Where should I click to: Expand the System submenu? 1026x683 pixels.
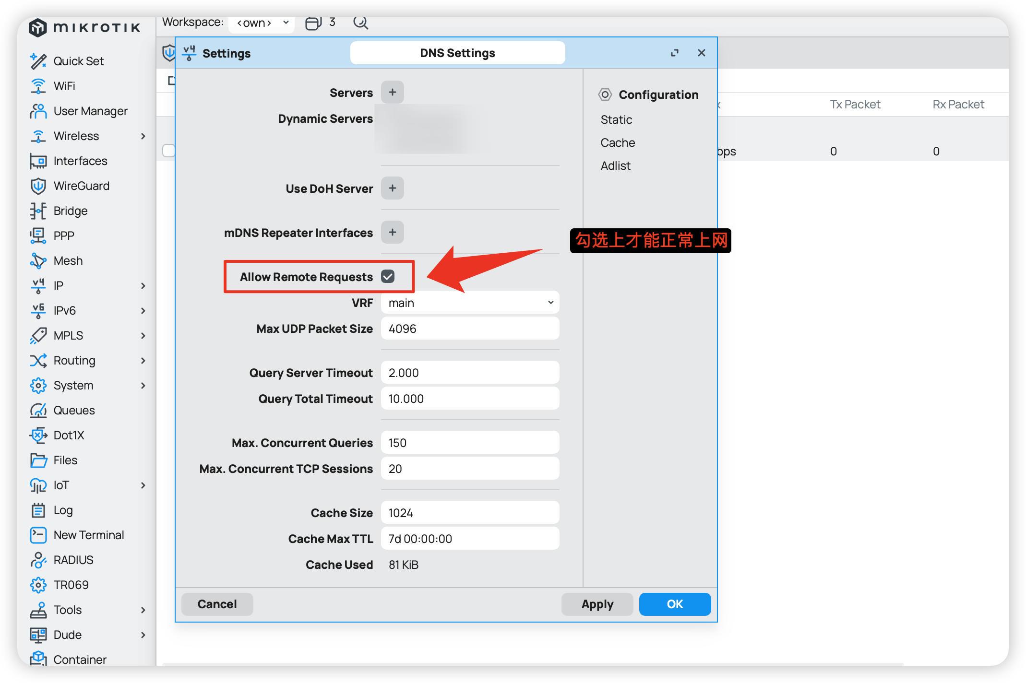point(143,386)
